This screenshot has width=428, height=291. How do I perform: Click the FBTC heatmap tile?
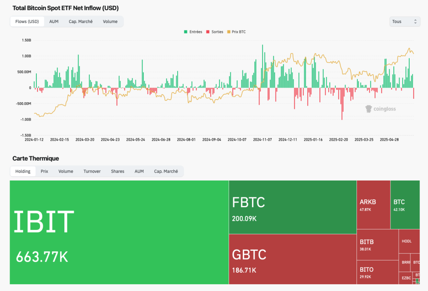pyautogui.click(x=293, y=207)
